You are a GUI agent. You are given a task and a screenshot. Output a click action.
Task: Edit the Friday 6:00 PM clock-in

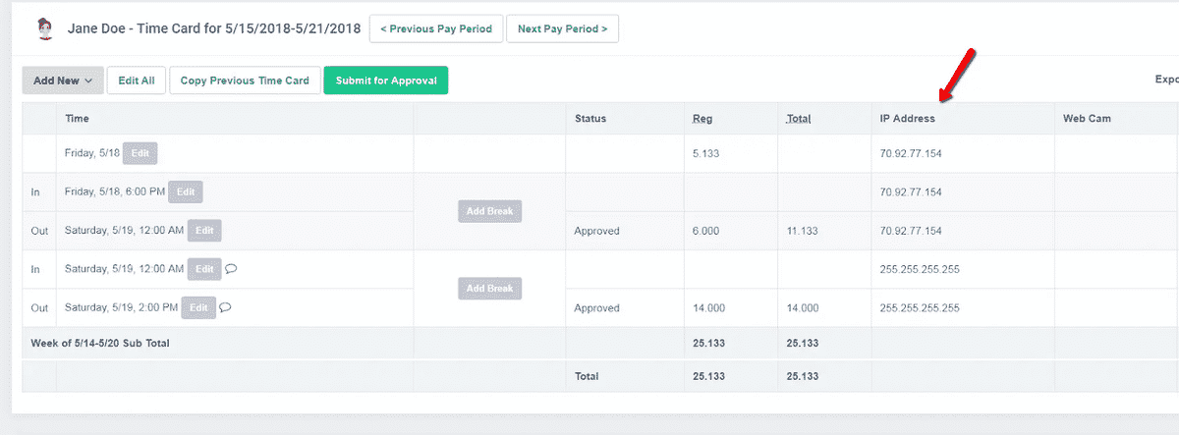click(186, 192)
